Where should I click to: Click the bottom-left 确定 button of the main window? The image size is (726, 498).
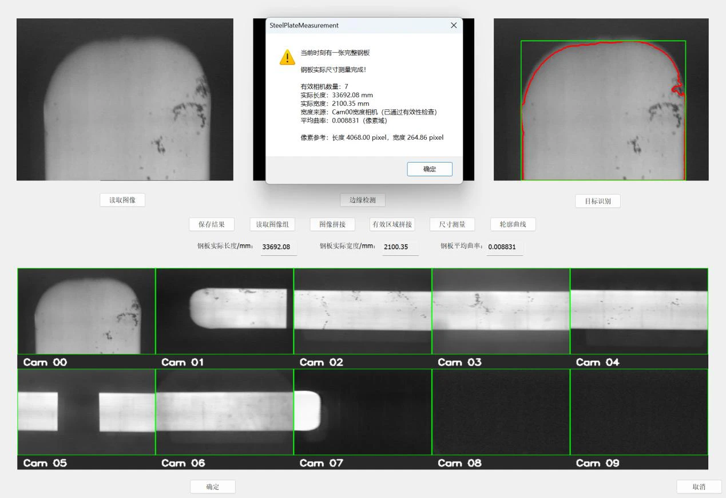pos(212,487)
